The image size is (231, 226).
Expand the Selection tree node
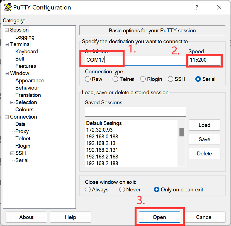(x=12, y=102)
